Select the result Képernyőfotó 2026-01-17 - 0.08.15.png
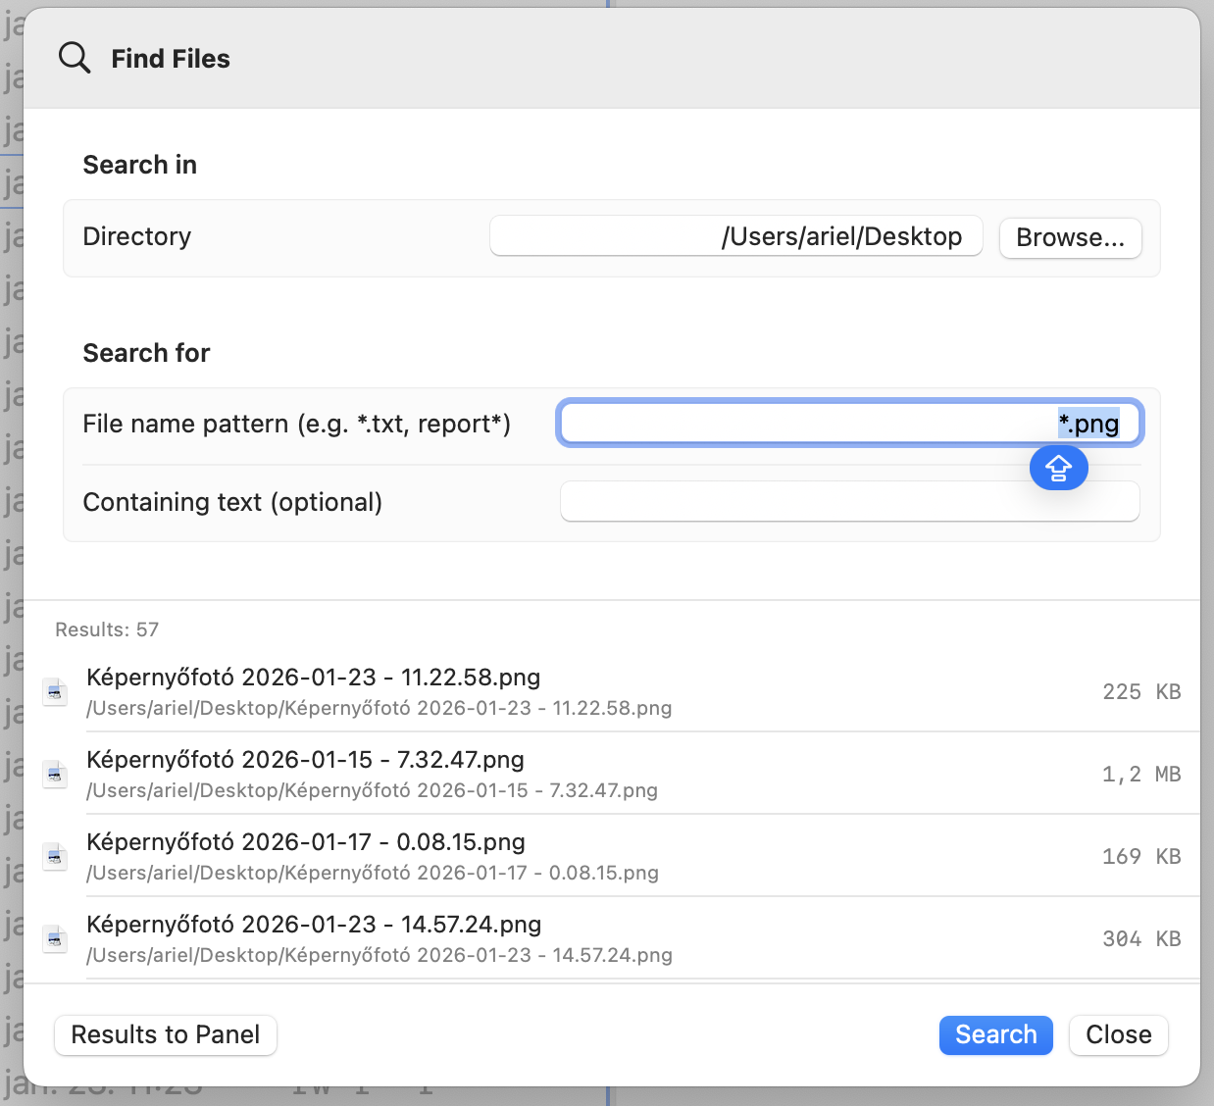 pos(305,841)
